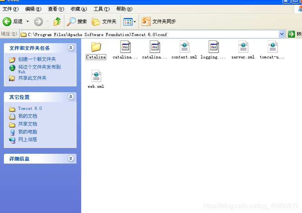The width and height of the screenshot is (302, 213).
Task: Click the 'web.xml' file name label
Action: click(96, 86)
